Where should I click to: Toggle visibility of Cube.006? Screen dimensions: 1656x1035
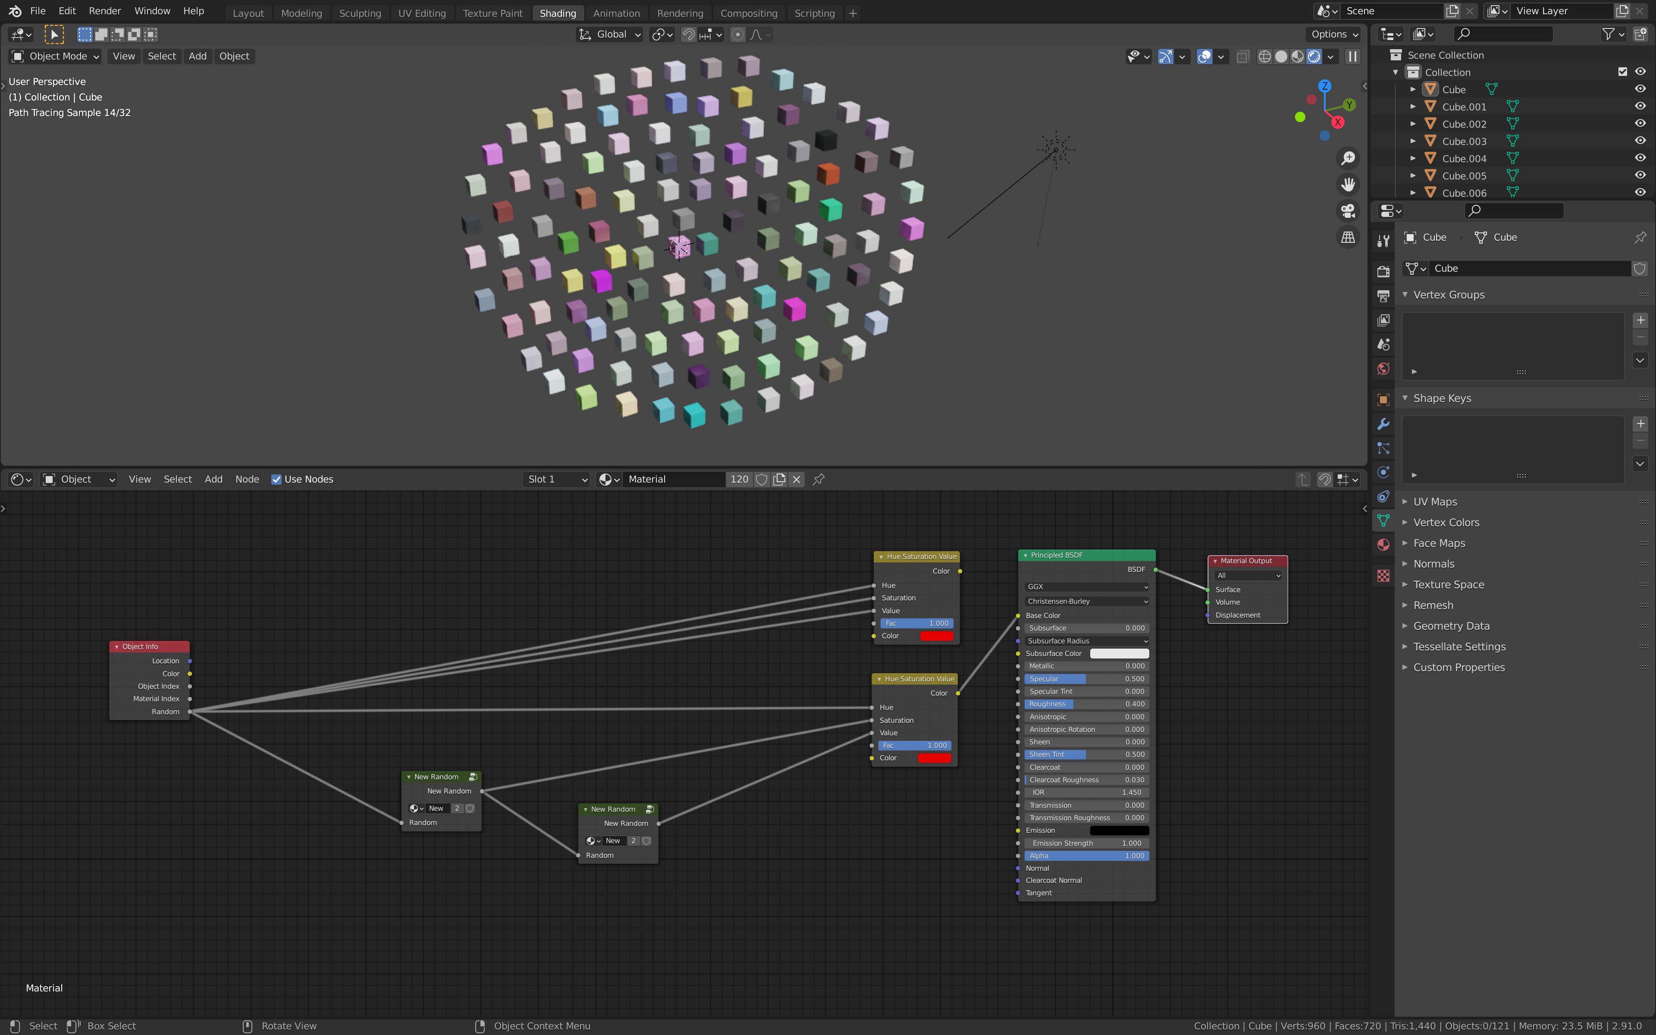[1641, 192]
